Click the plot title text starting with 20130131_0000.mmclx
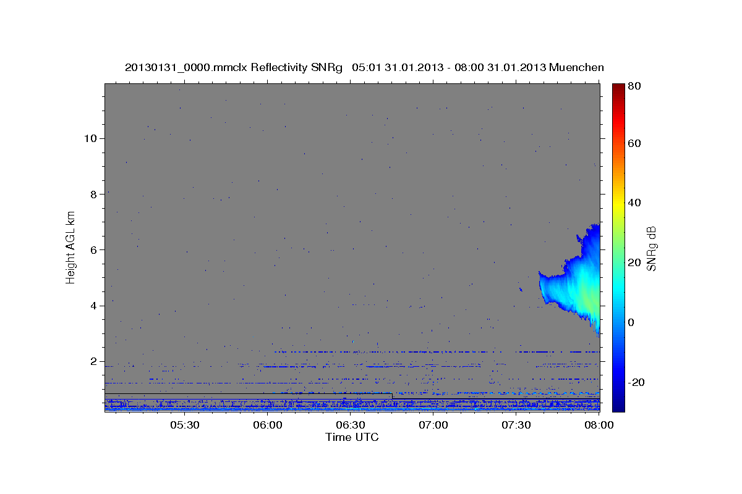The image size is (742, 494). [364, 67]
